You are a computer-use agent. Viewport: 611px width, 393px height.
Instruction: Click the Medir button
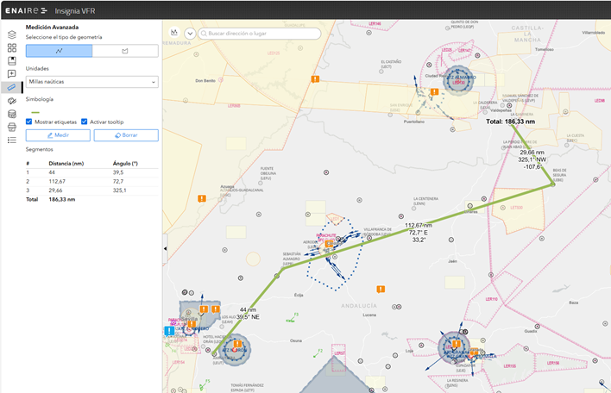[58, 135]
